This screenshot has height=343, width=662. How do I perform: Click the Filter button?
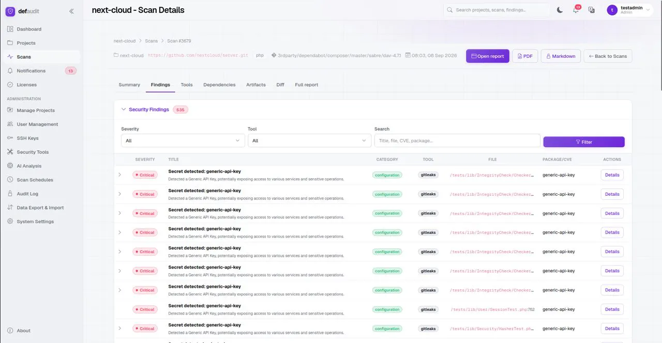pos(584,142)
